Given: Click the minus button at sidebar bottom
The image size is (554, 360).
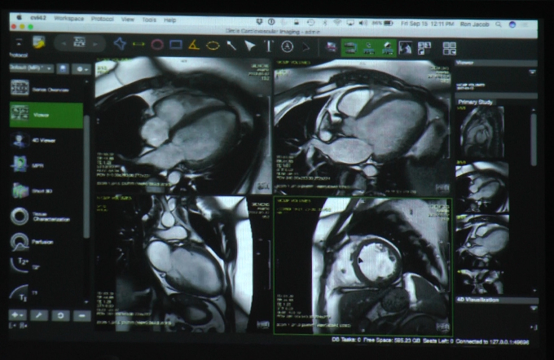Looking at the screenshot, I should (x=80, y=314).
